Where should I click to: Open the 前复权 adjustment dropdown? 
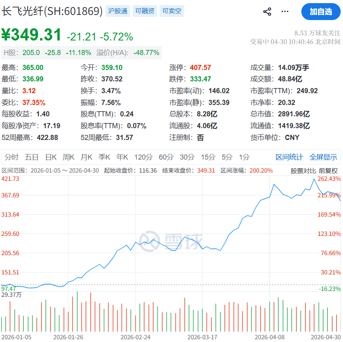click(x=328, y=171)
